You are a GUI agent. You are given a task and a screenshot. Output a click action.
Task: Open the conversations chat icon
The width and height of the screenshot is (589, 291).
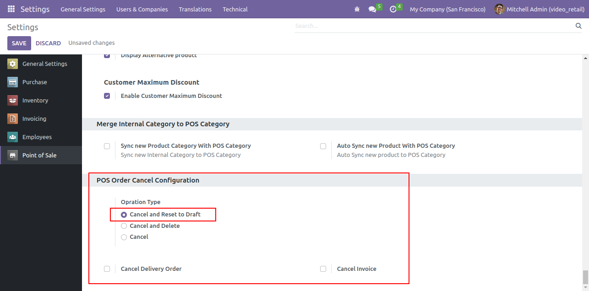click(372, 9)
